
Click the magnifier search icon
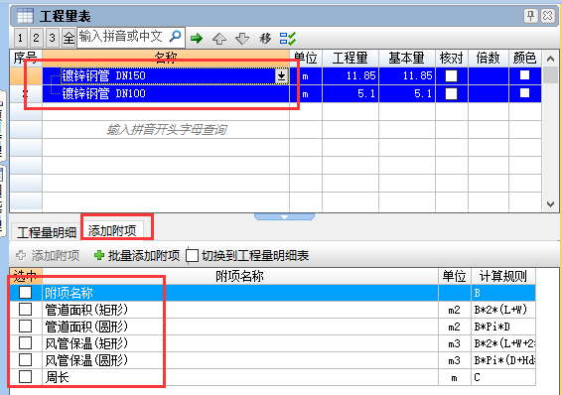(176, 36)
